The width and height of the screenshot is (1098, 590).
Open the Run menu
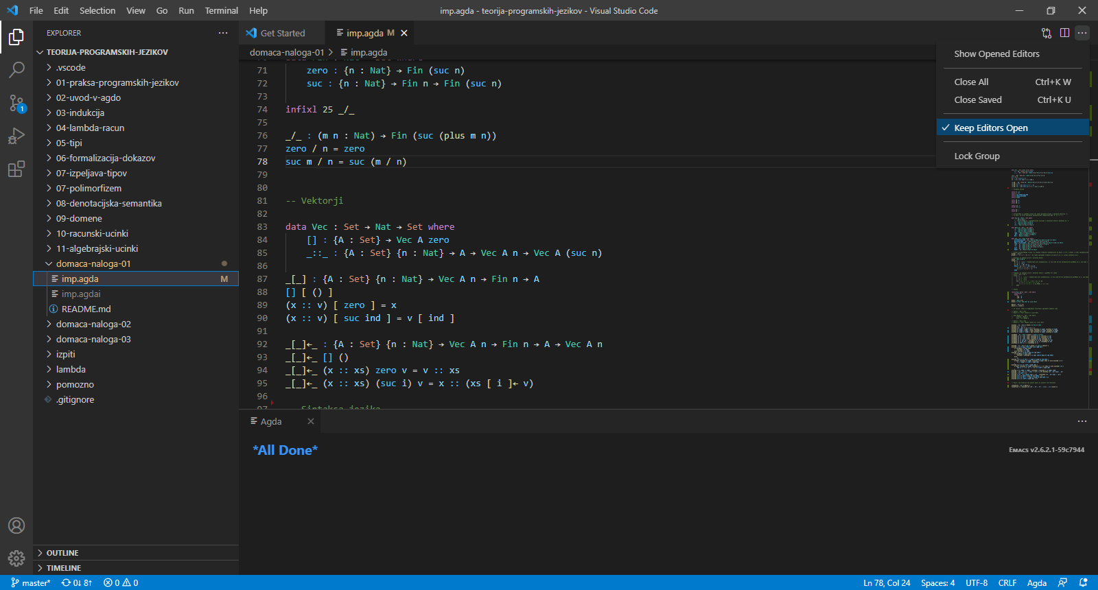(186, 10)
